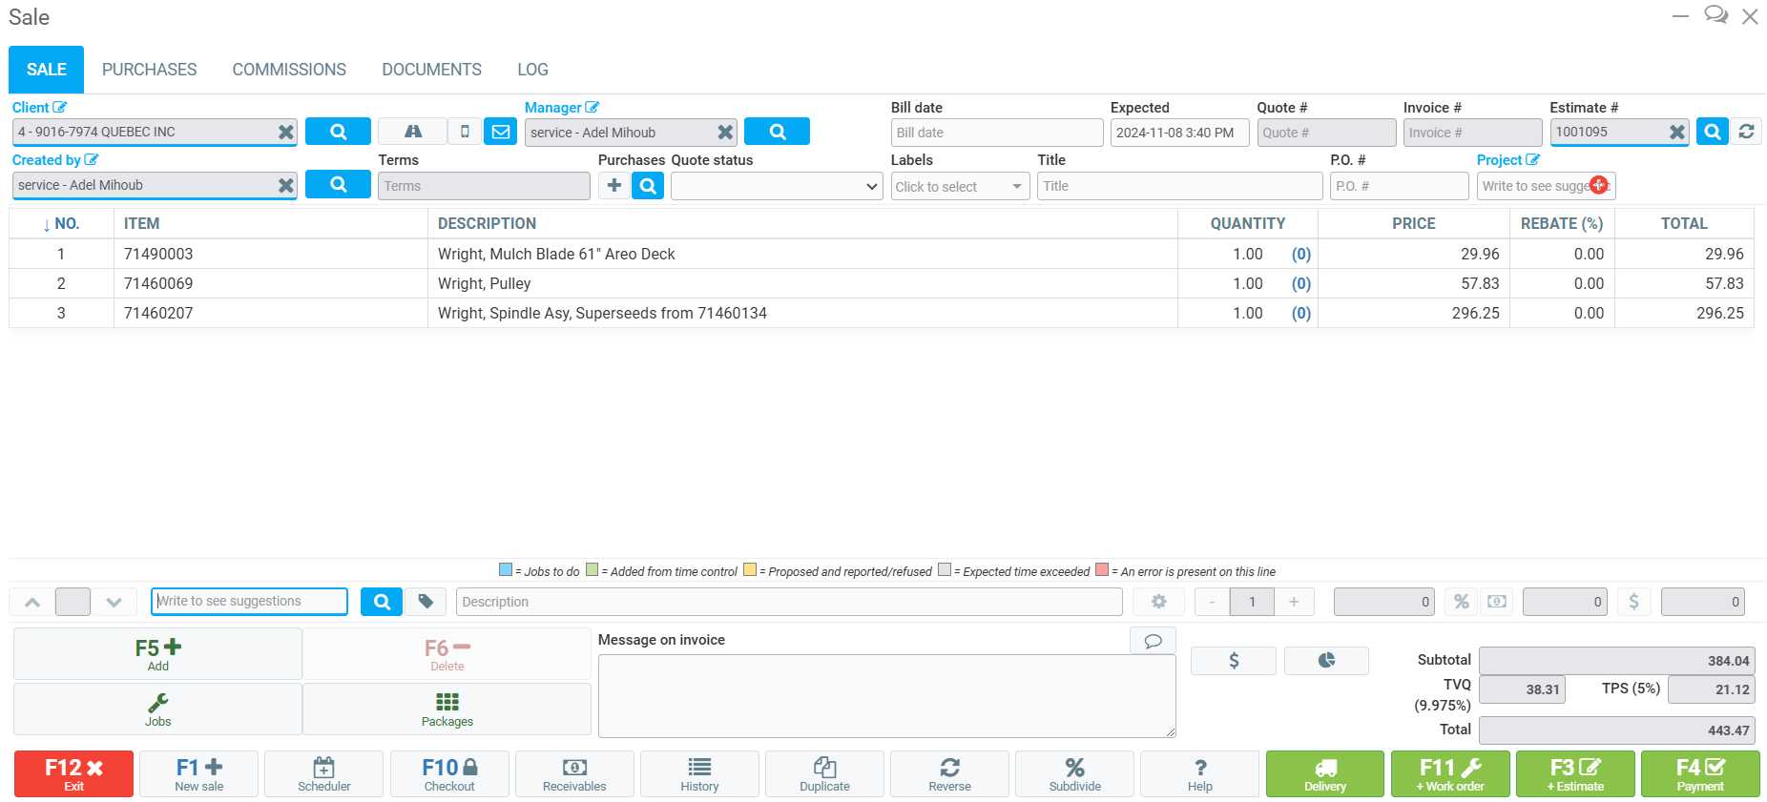This screenshot has height=802, width=1767.
Task: Increase quantity with the plus stepper
Action: [x=1294, y=602]
